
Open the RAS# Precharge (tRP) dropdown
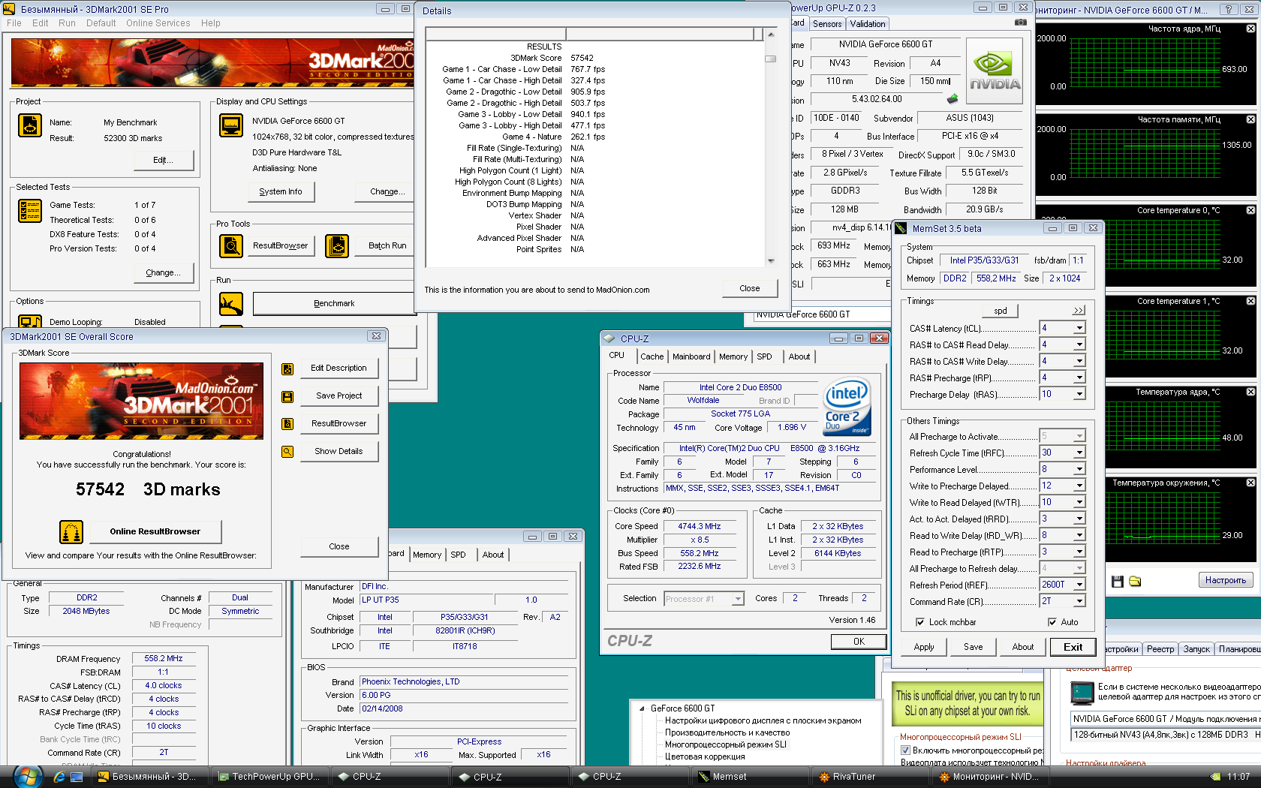click(x=1079, y=378)
